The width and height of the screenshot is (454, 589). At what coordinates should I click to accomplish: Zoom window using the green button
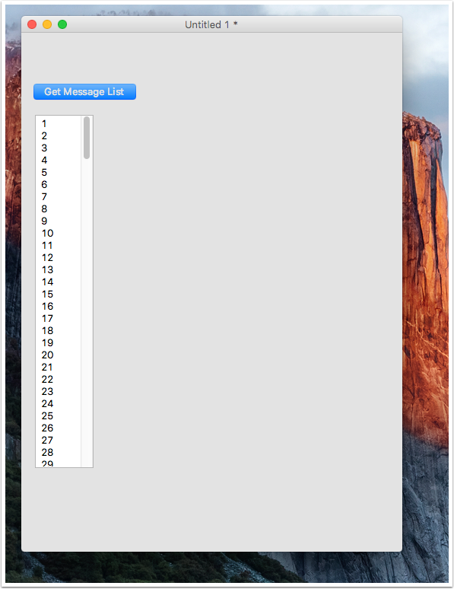click(62, 24)
